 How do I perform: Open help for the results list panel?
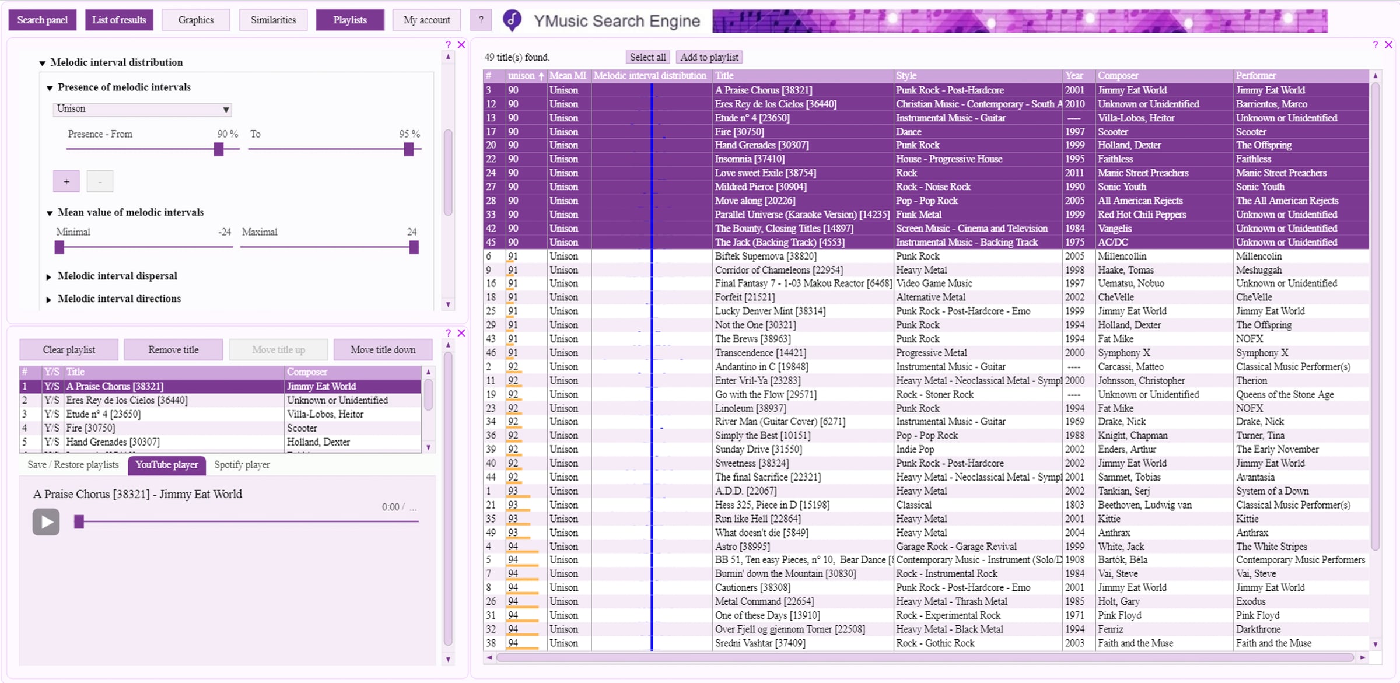[x=1375, y=45]
